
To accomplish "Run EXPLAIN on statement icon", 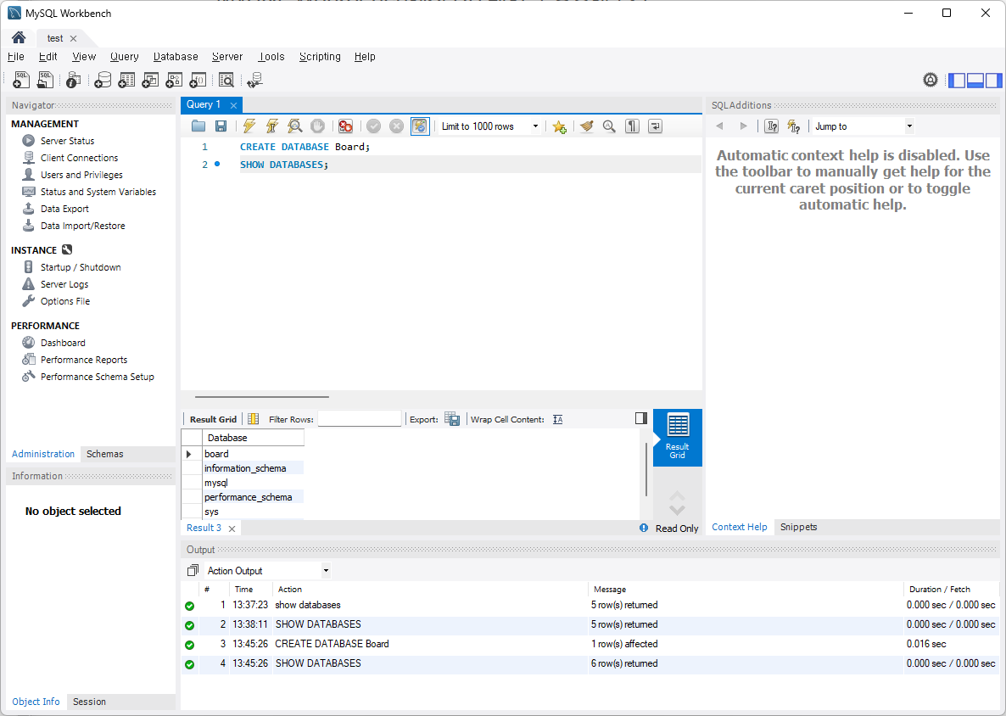I will 294,126.
